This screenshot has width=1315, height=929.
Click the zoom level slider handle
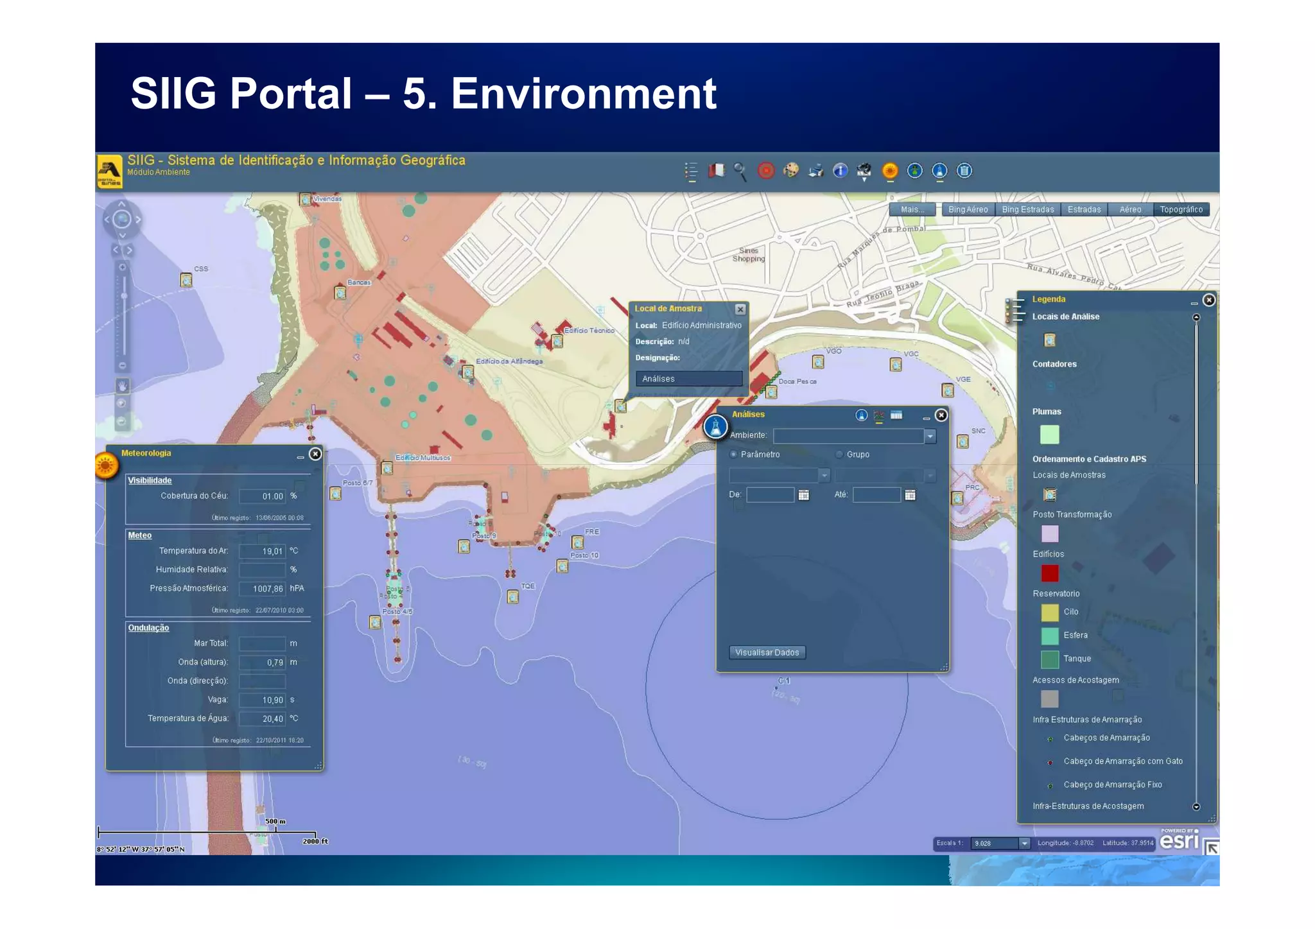click(x=123, y=296)
